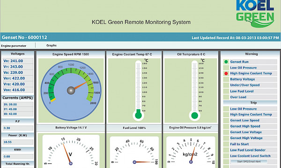The height and width of the screenshot is (168, 281).
Task: Click the Fuel Level 100% heading
Action: (x=134, y=128)
